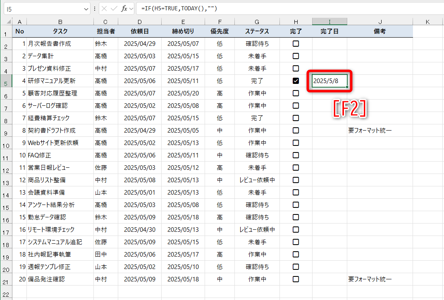Select column I header
The height and width of the screenshot is (300, 444).
(x=329, y=21)
